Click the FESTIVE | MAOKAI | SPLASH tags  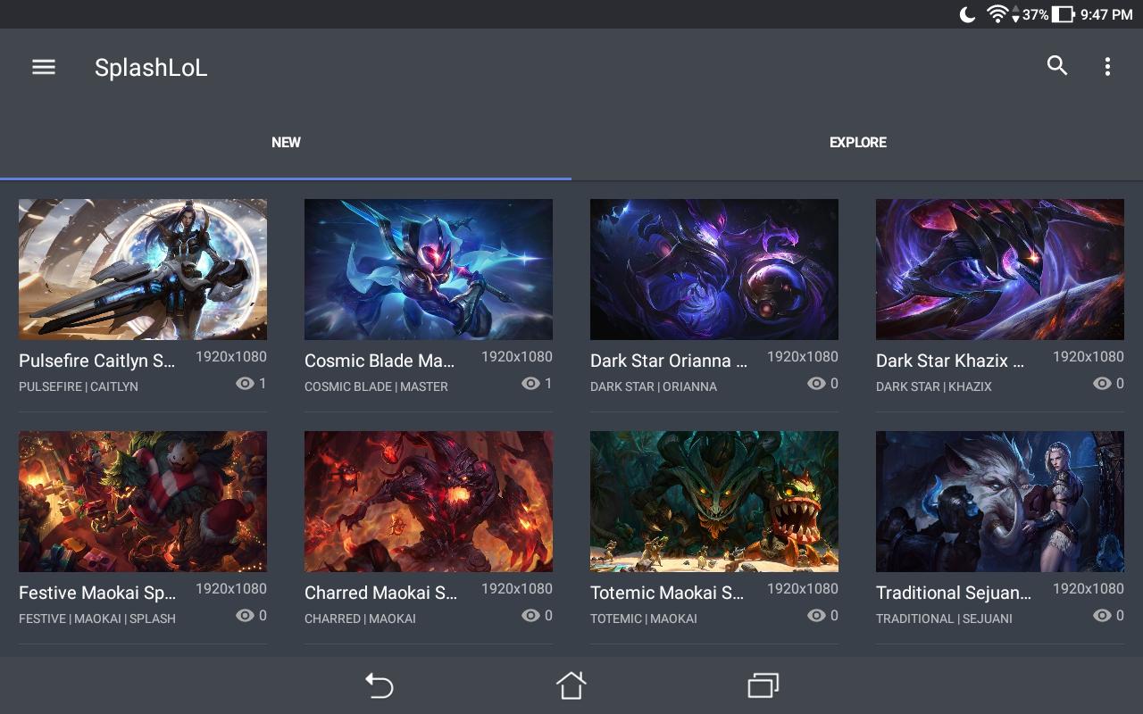(97, 619)
